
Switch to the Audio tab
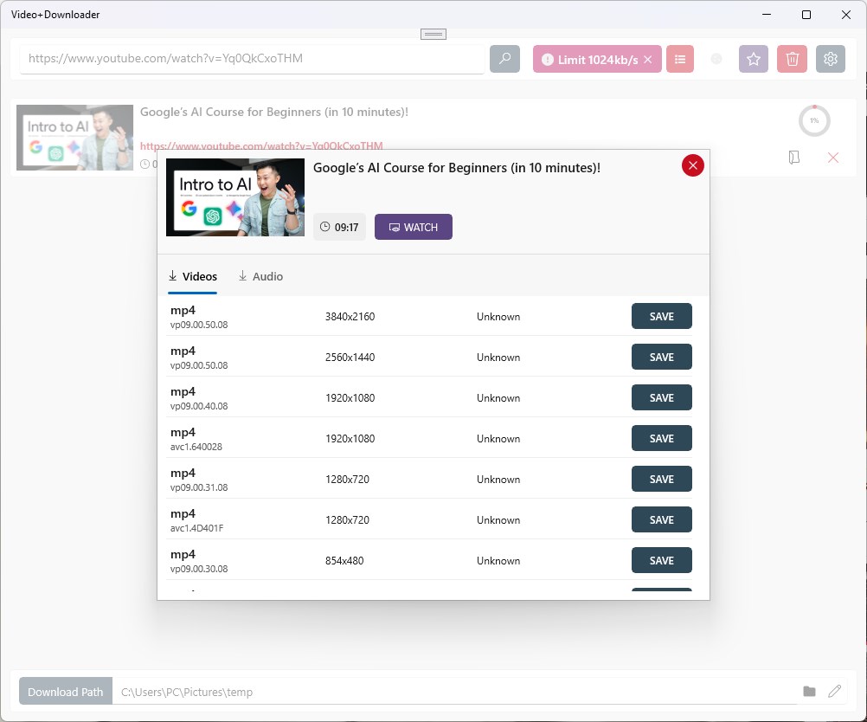(260, 276)
